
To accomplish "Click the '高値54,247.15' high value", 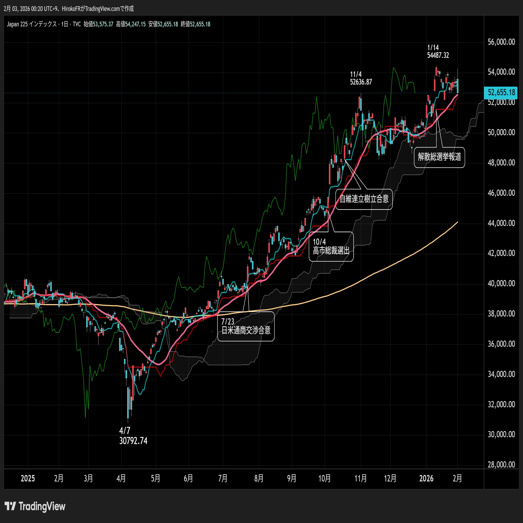I will tap(131, 24).
